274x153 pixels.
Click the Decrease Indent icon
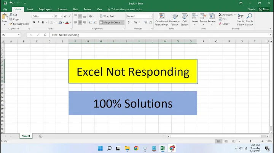pos(91,22)
